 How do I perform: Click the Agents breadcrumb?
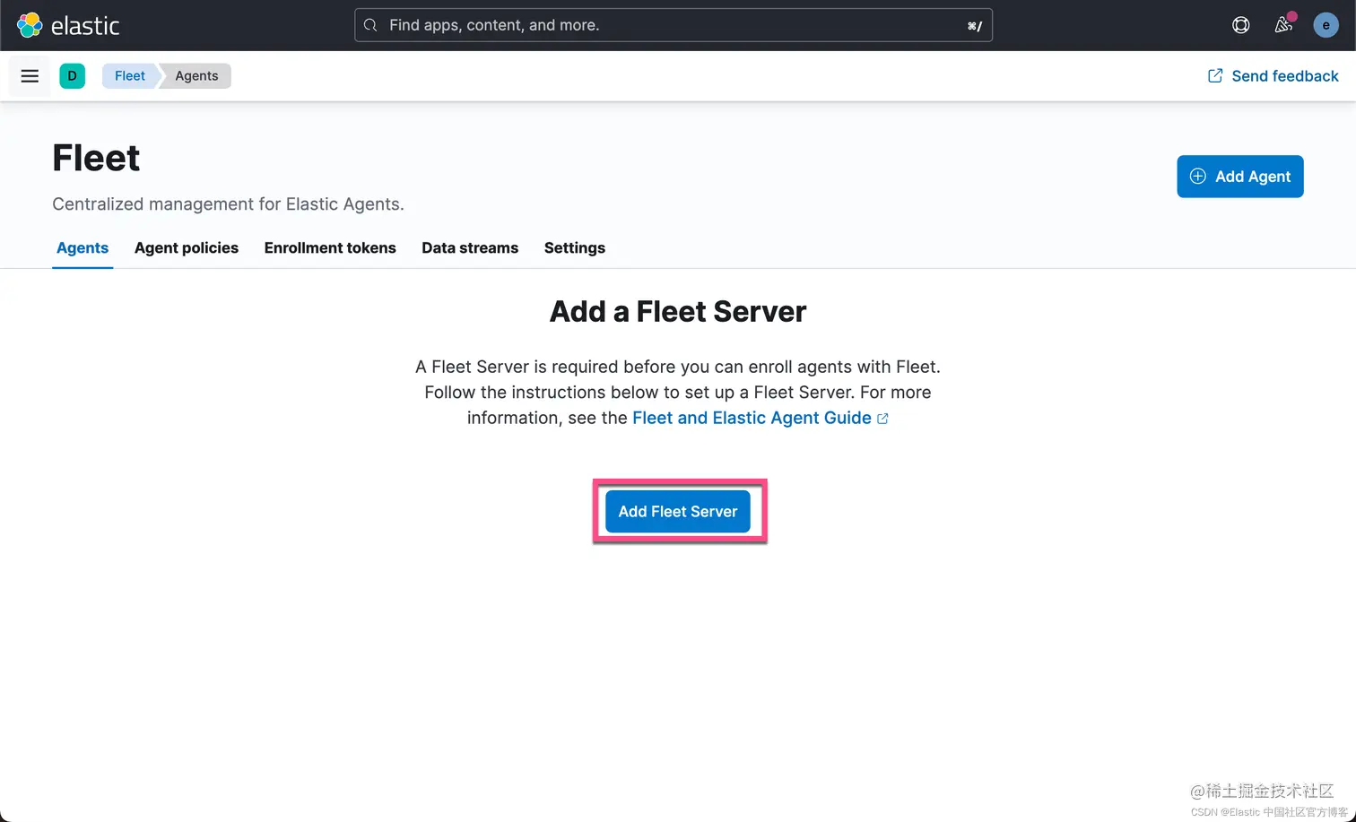196,76
